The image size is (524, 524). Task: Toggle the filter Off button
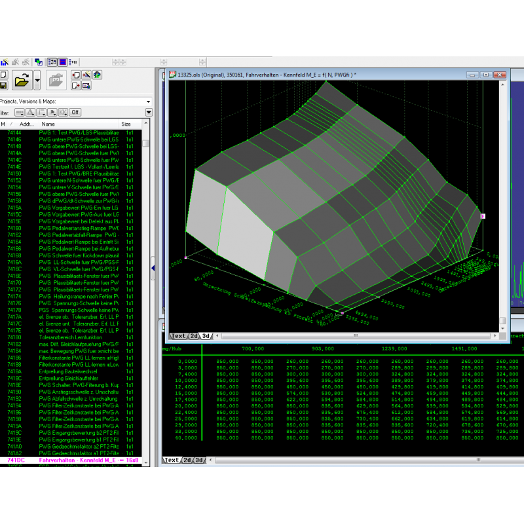(75, 113)
